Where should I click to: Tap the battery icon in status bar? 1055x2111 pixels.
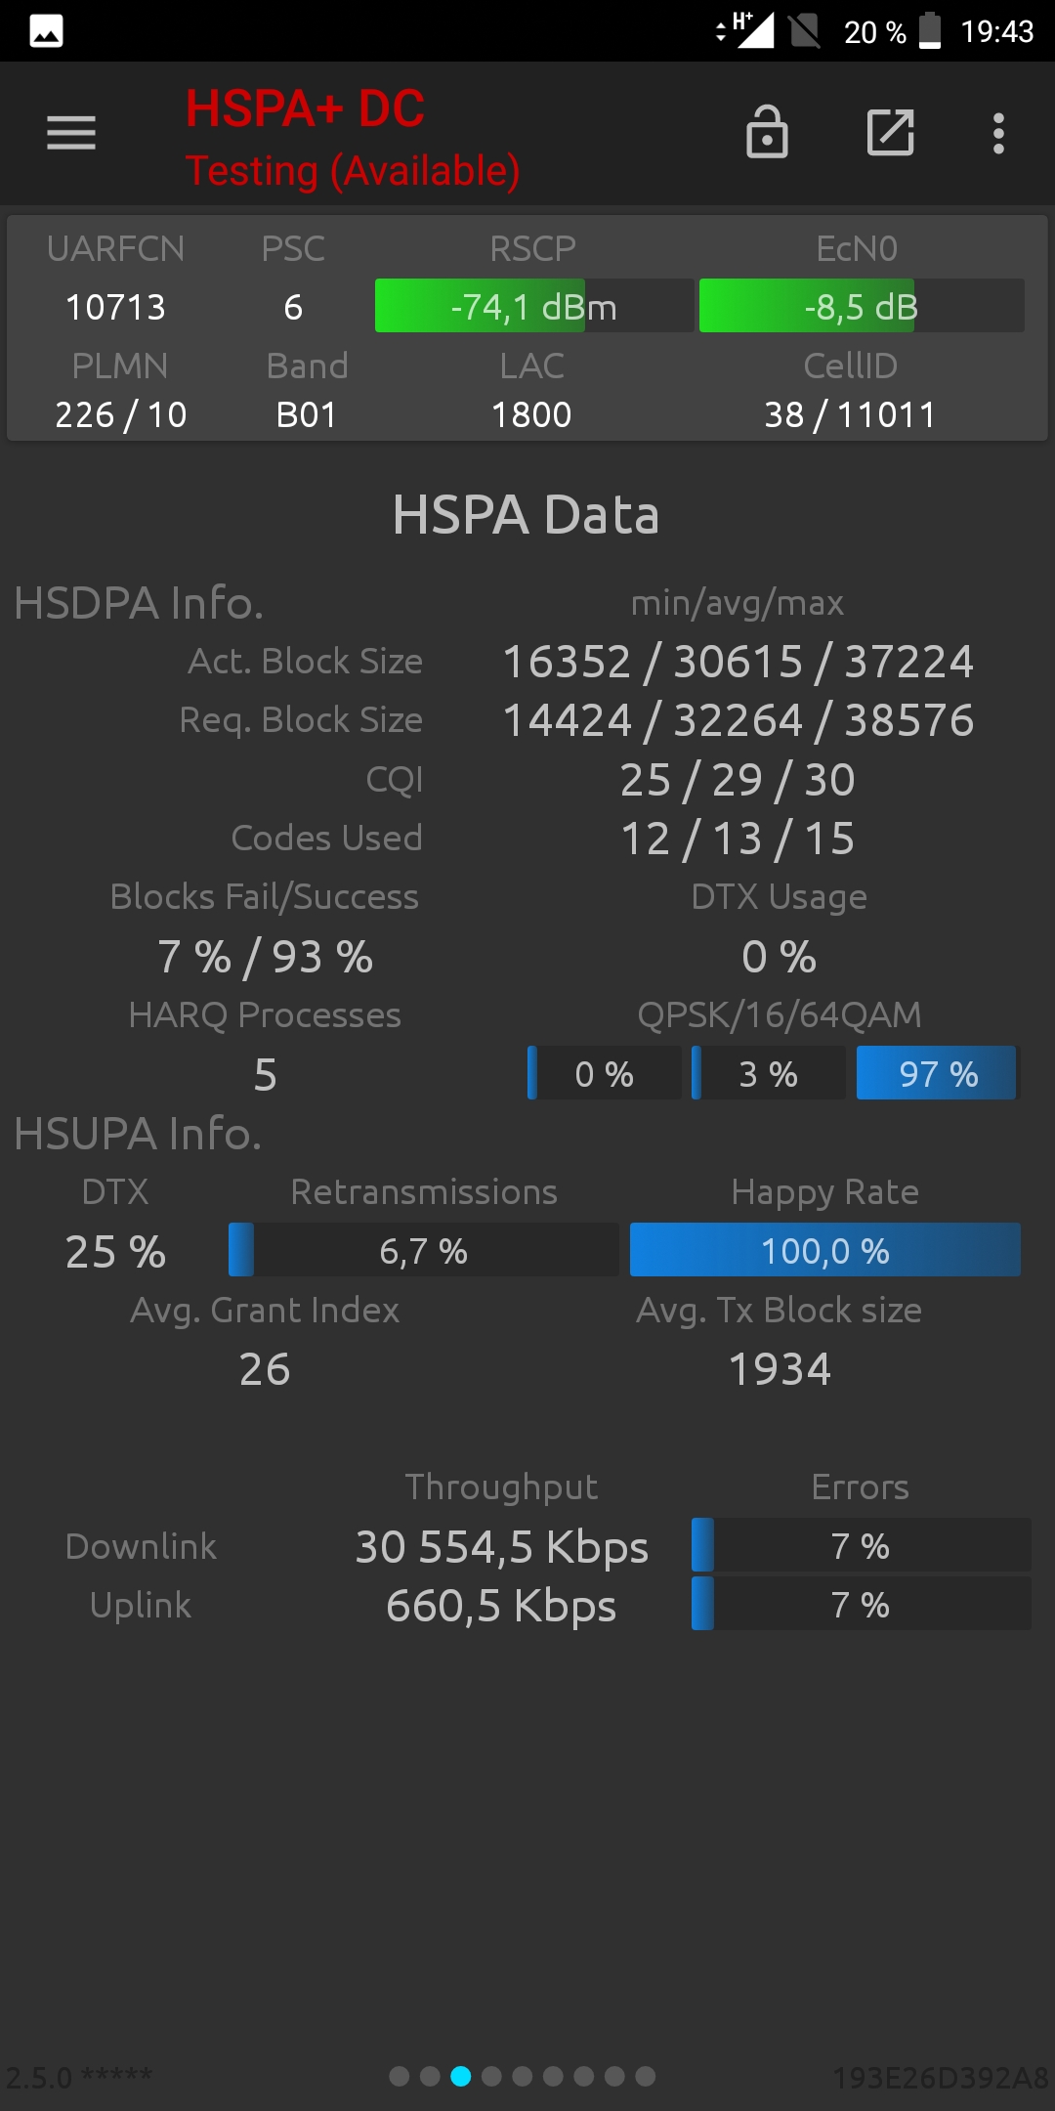click(x=931, y=30)
